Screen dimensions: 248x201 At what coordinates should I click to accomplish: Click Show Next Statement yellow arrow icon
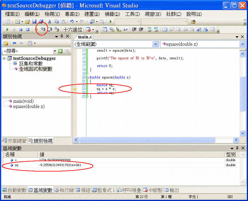click(36, 29)
